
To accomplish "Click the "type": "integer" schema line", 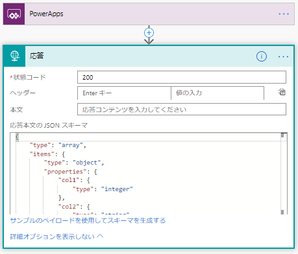I will [103, 189].
